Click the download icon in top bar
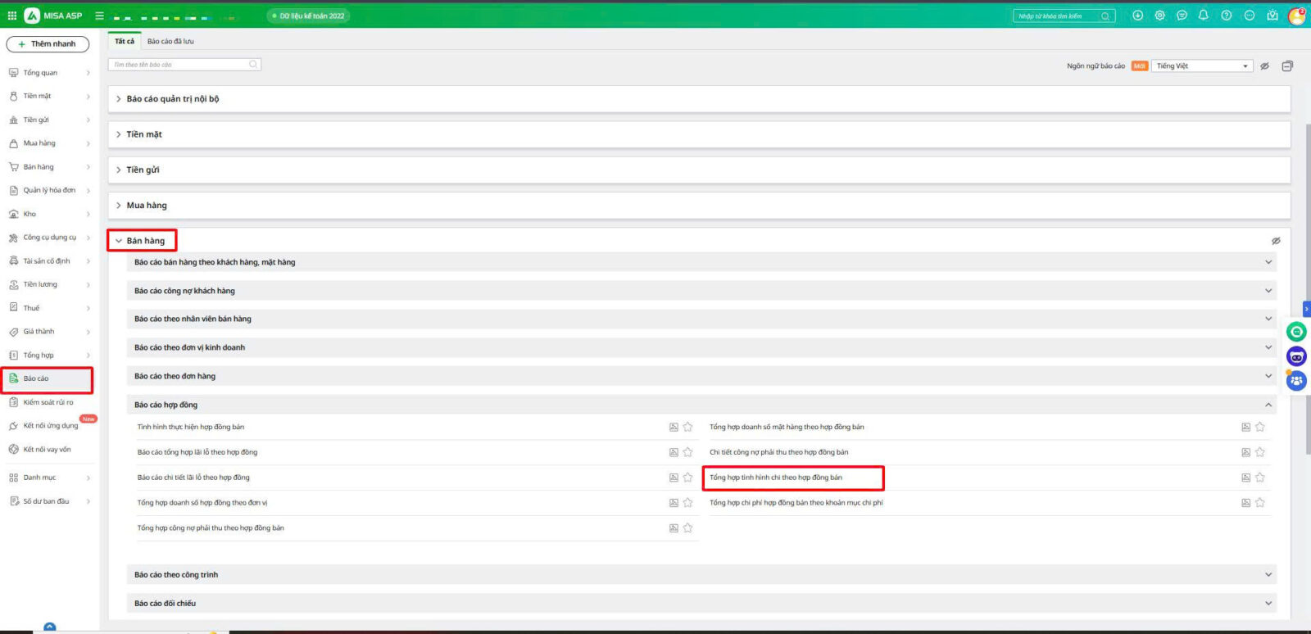This screenshot has width=1311, height=634. pos(1137,16)
